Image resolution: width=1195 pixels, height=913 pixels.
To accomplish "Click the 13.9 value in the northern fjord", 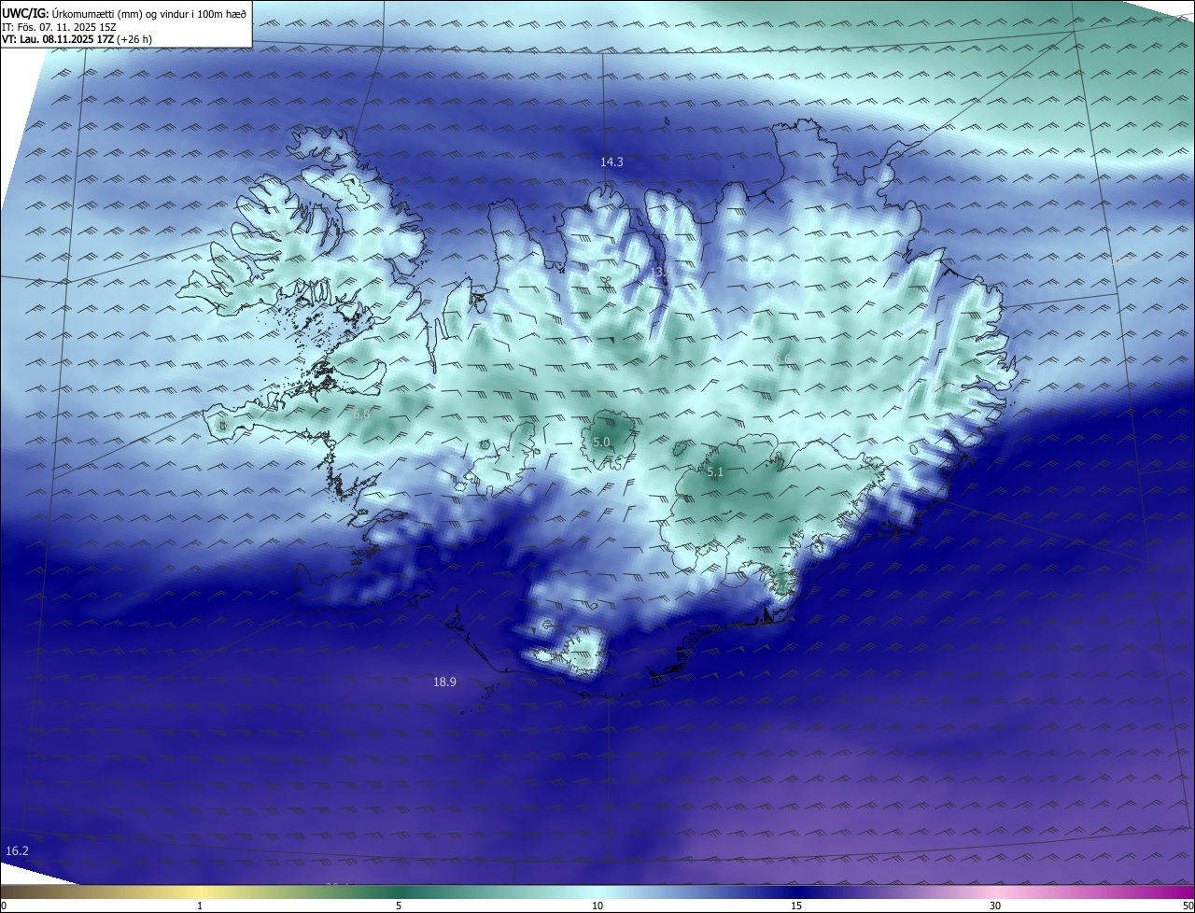I will tap(661, 272).
